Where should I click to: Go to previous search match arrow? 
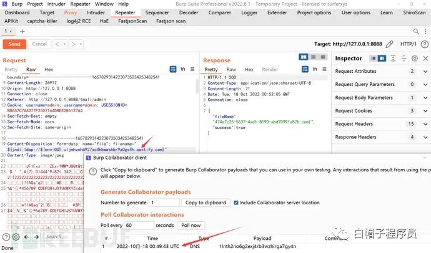point(27,237)
